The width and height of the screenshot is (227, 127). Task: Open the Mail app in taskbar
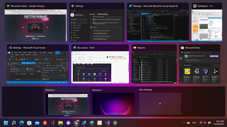37,123
